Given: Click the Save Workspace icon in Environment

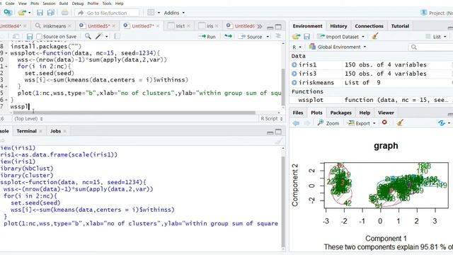Looking at the screenshot, I should pos(306,36).
